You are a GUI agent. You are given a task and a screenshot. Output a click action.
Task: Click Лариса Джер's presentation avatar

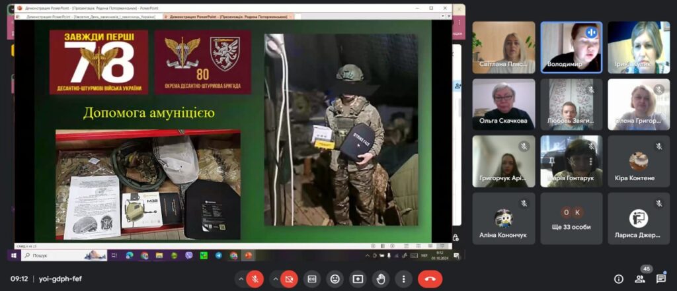click(x=639, y=218)
